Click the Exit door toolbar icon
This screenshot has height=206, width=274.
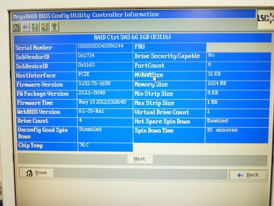tap(35, 27)
